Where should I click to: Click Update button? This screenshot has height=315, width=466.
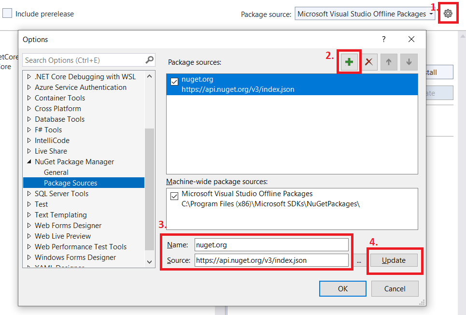(394, 260)
